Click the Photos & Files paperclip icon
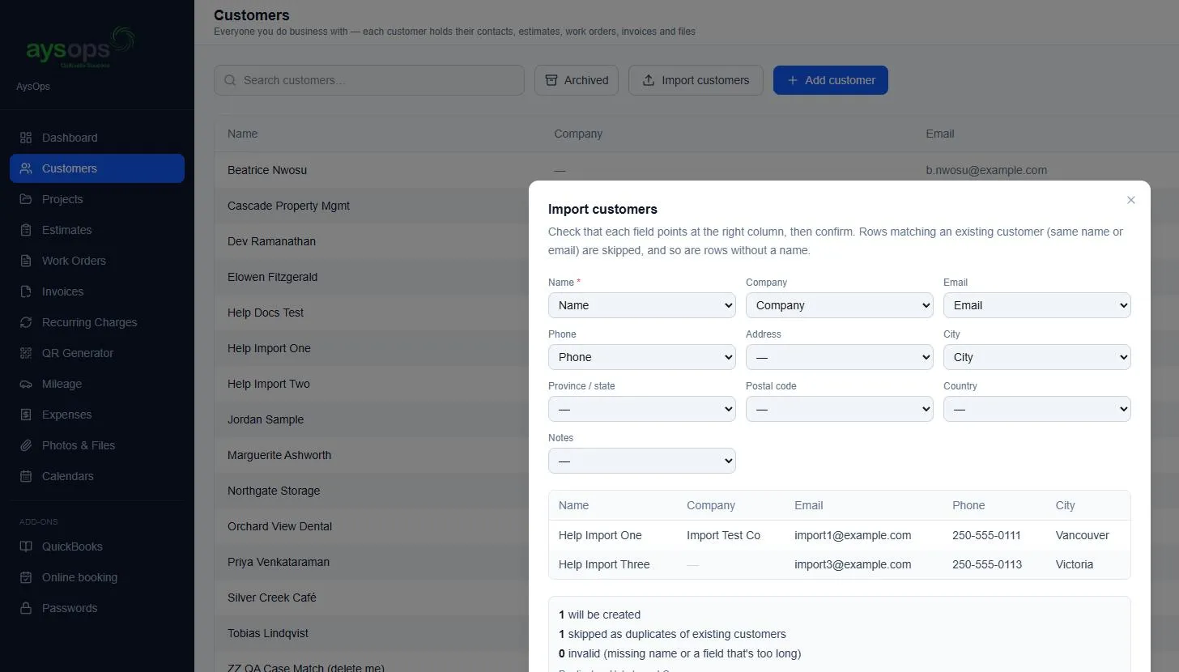 coord(26,445)
